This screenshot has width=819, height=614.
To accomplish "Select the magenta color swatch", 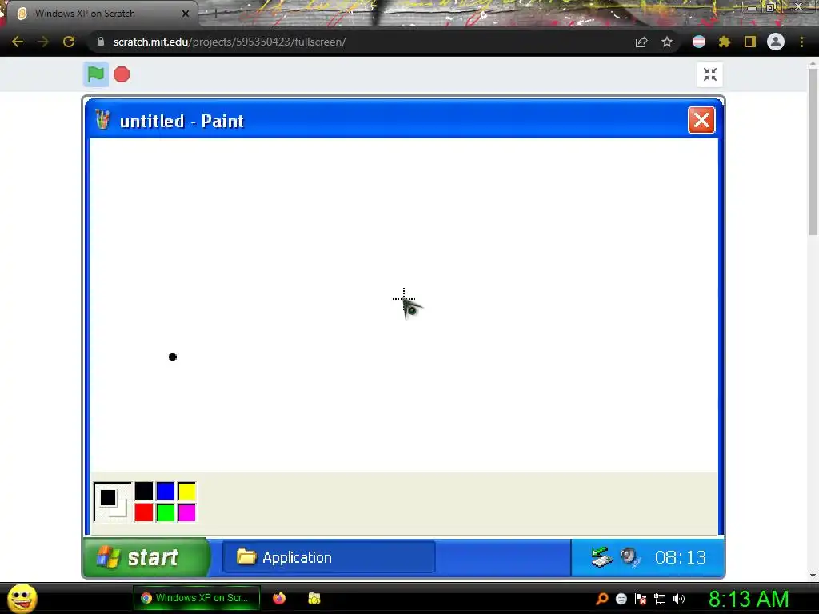I will point(187,512).
